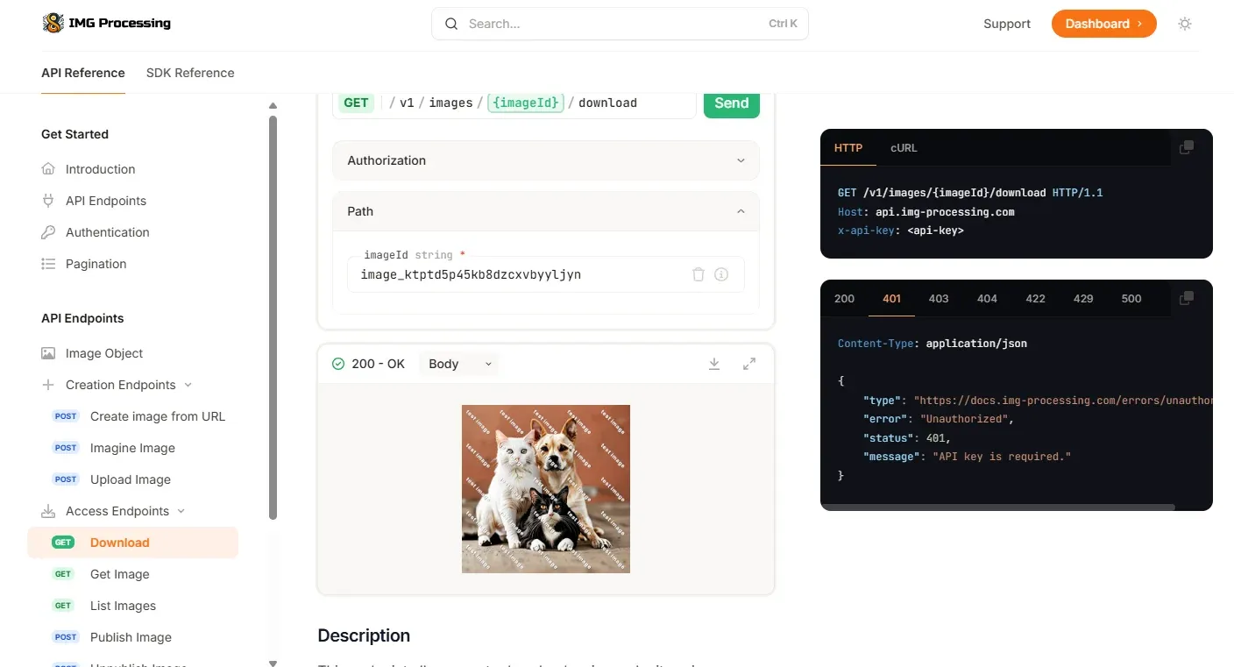Download the response body using download icon

point(714,364)
